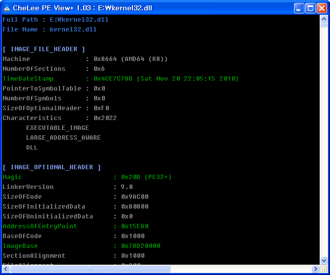This screenshot has height=275, width=330.
Task: Click the SectionAlignment row label
Action: tap(34, 256)
